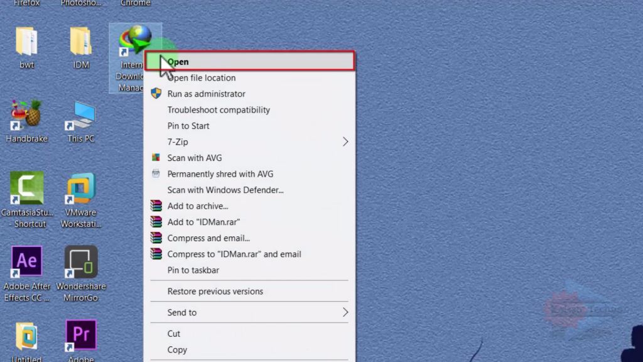Click the WinRAR icon beside Add to archive

click(x=156, y=206)
